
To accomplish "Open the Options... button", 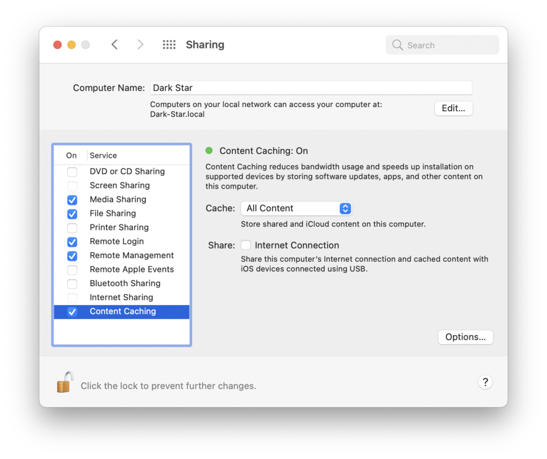I will point(465,337).
